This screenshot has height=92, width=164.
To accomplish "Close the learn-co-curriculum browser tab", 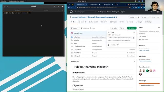I will [x=86, y=5].
